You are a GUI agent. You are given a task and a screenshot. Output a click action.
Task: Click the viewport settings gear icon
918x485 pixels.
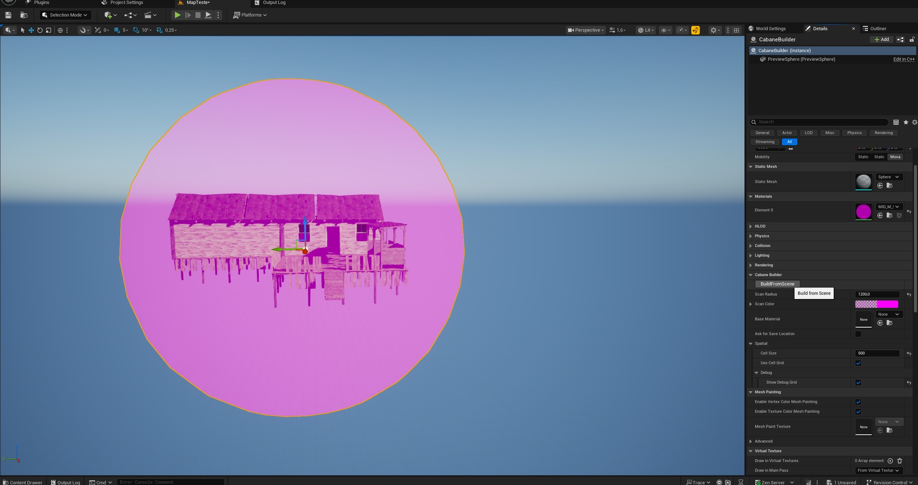pos(714,30)
